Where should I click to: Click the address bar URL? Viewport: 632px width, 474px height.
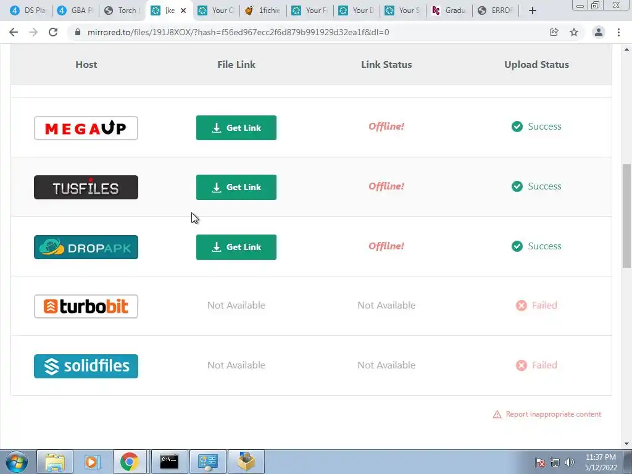click(x=238, y=32)
